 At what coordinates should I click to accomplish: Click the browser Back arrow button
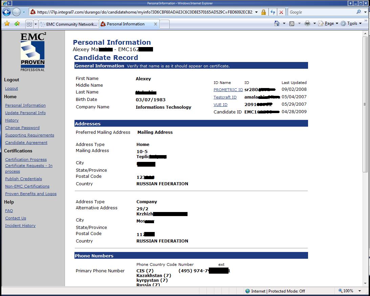pyautogui.click(x=6, y=12)
